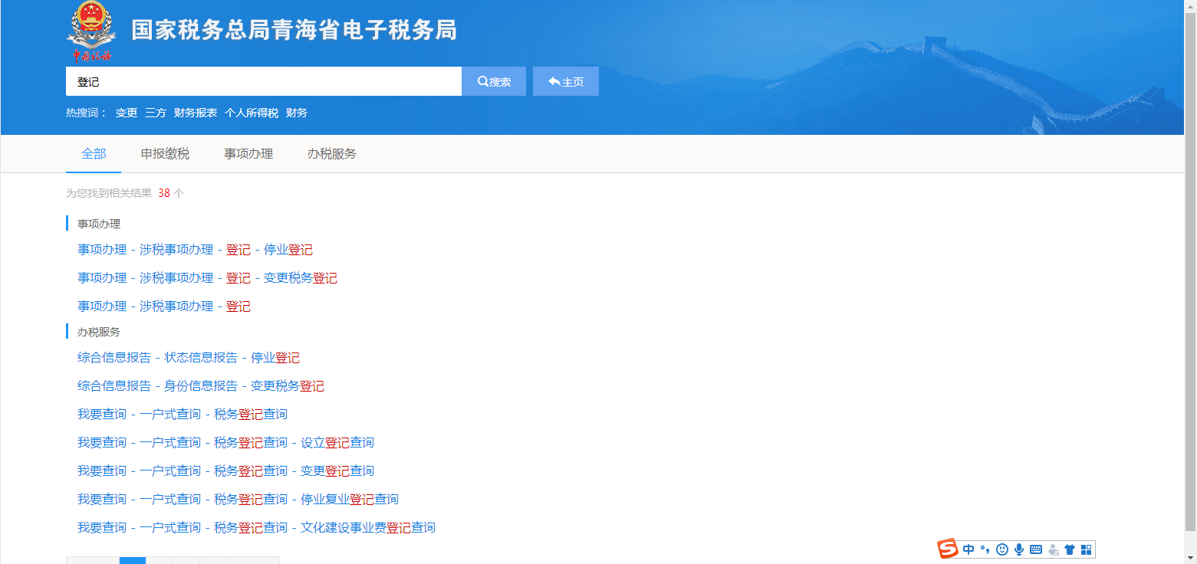Open result 事项办理 ending in 停业登记
Screen dimensions: 1197x564
coord(195,250)
